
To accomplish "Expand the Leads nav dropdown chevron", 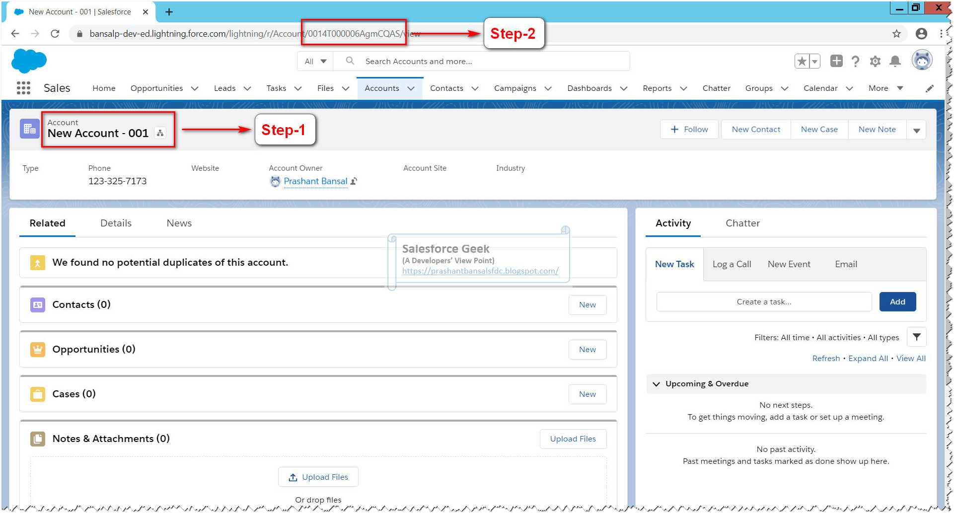I will click(247, 88).
